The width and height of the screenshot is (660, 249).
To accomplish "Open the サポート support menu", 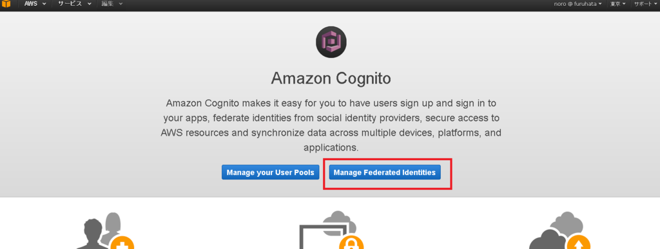I will 645,4.
